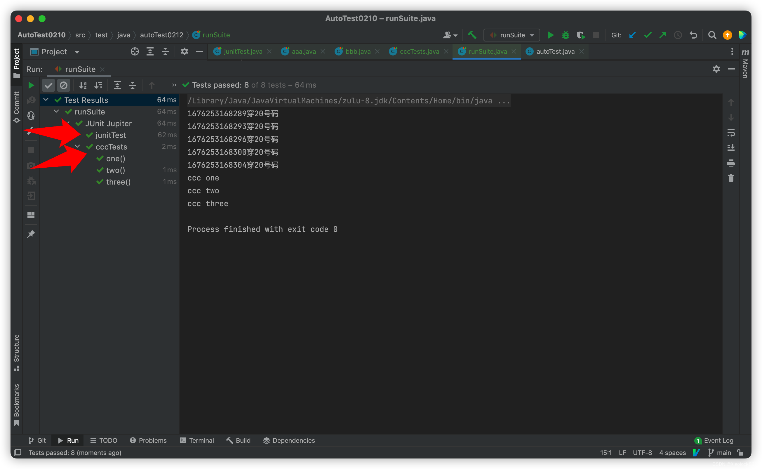Click the LF line separator indicator
The image size is (762, 469).
click(622, 453)
